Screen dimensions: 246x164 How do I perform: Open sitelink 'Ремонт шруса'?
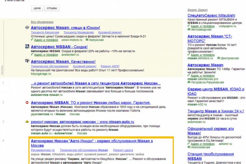click(123, 150)
